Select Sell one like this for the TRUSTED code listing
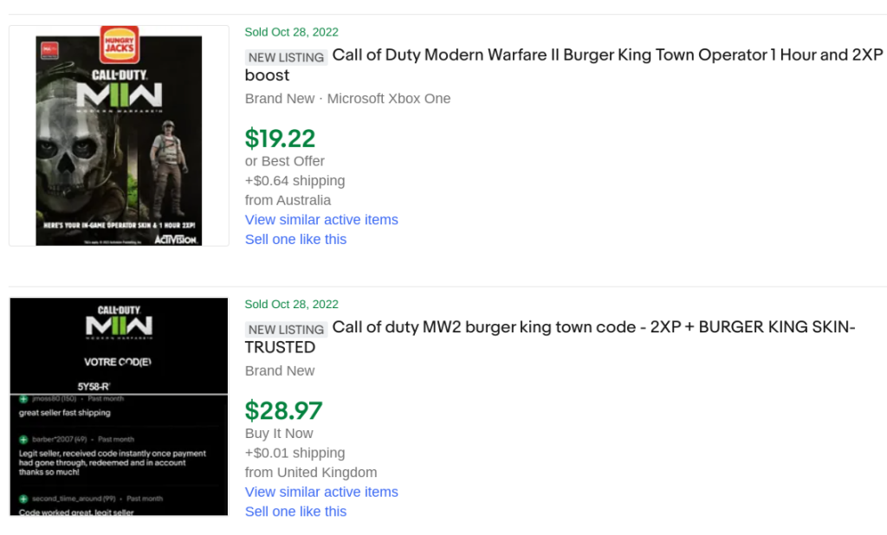 tap(295, 512)
